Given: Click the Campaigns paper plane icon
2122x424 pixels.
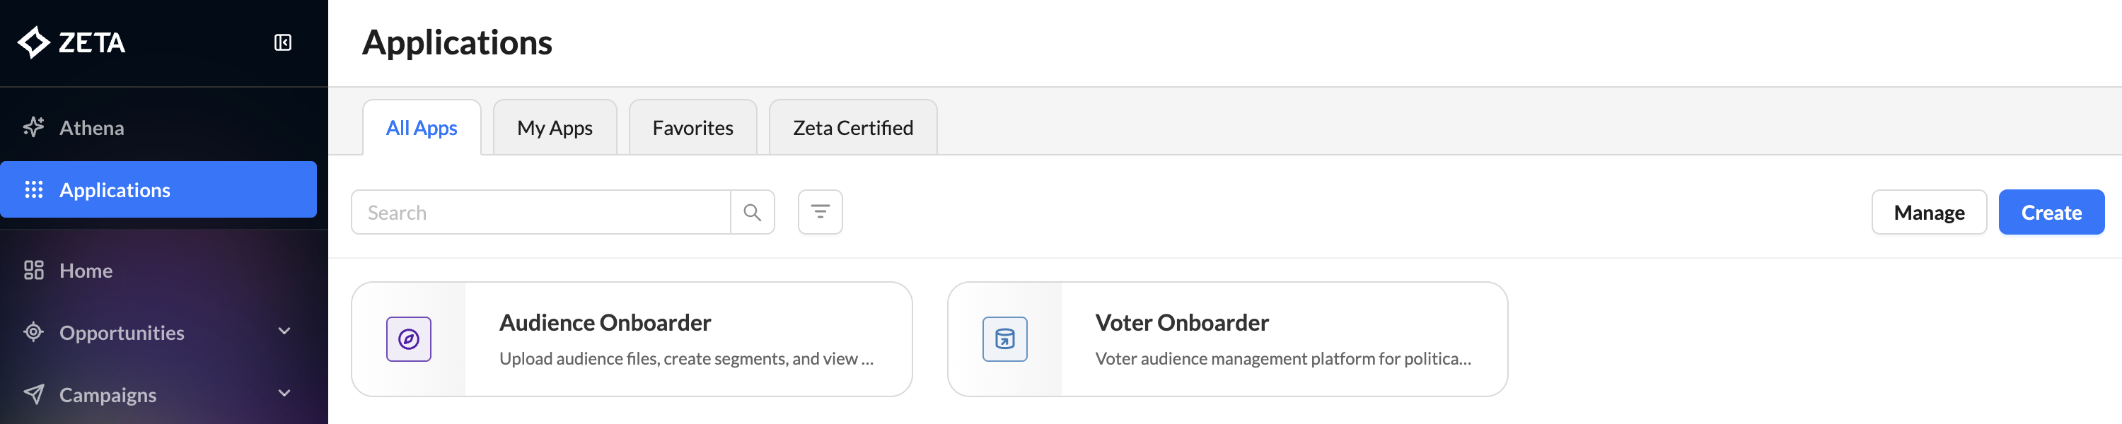Looking at the screenshot, I should [x=34, y=395].
